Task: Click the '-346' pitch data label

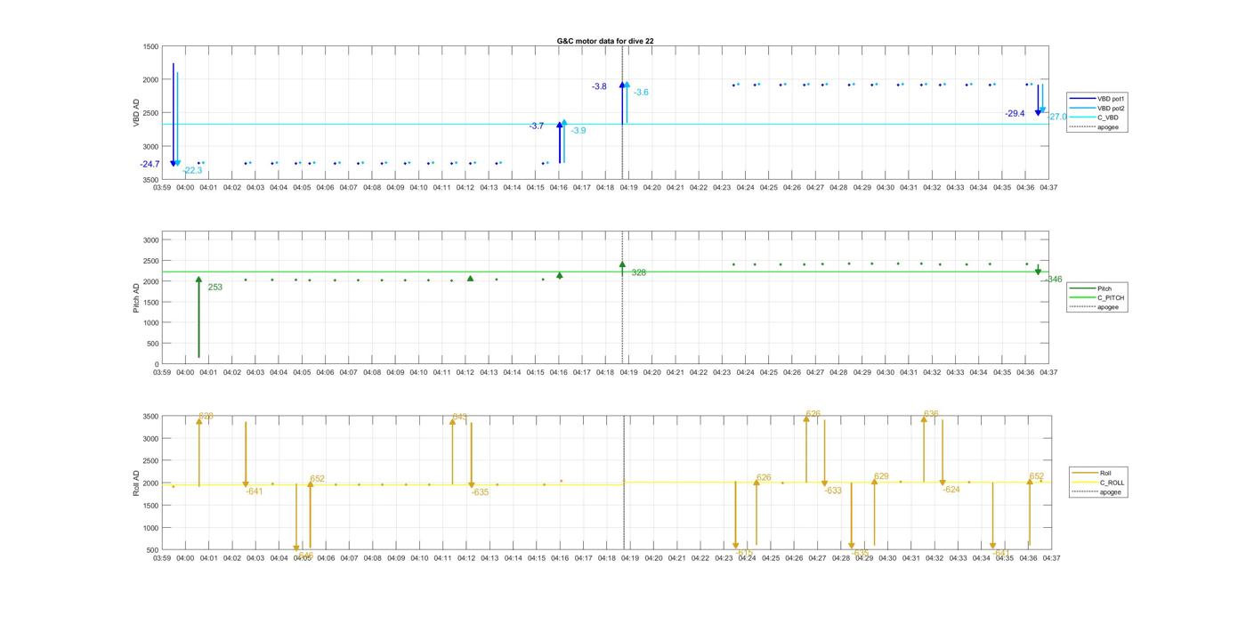Action: point(1054,280)
